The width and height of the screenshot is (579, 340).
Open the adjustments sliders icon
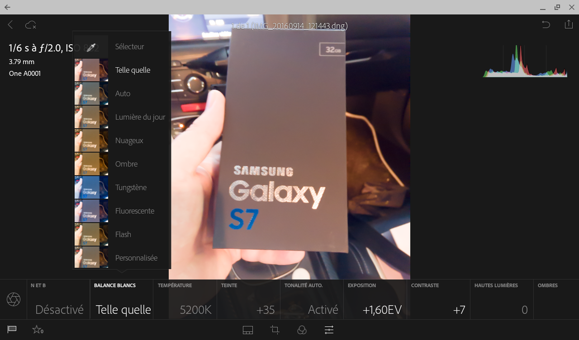click(329, 330)
